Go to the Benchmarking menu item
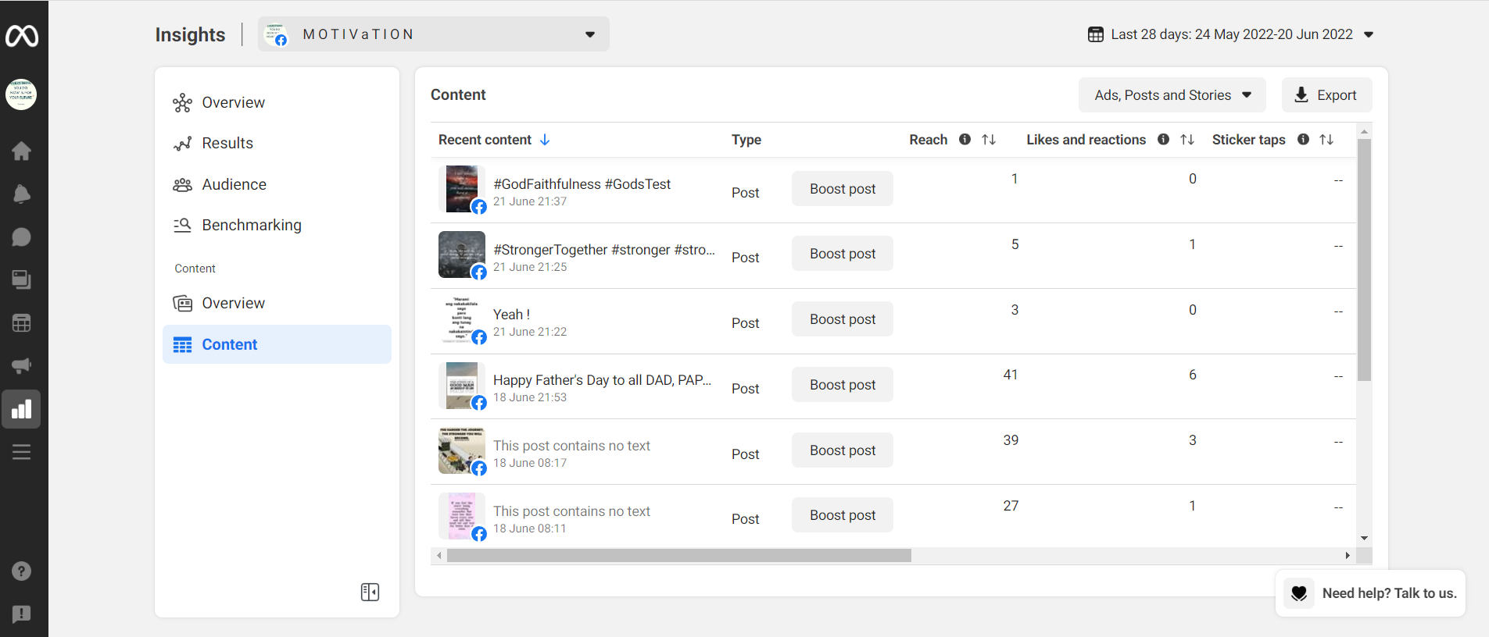 pos(251,225)
